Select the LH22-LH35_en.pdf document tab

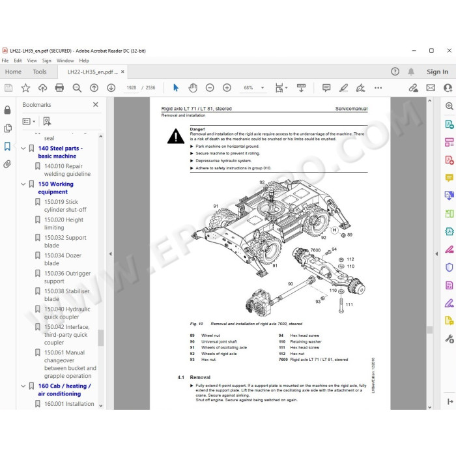93,72
